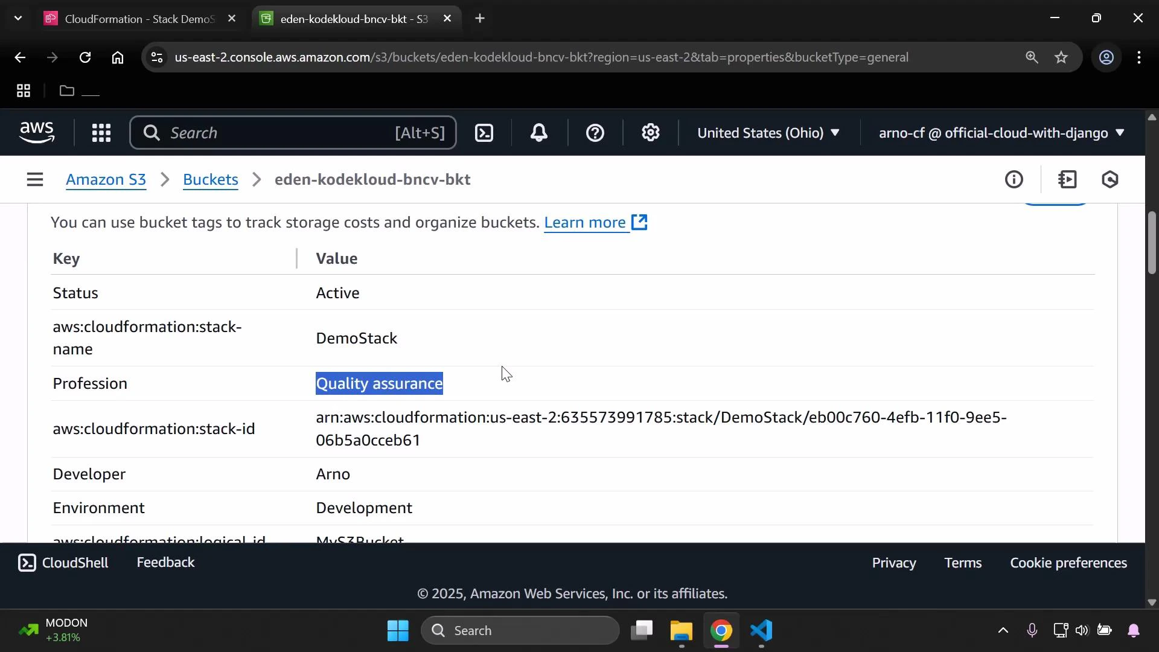Select the Arno developer value
Viewport: 1159px width, 652px height.
click(x=333, y=475)
